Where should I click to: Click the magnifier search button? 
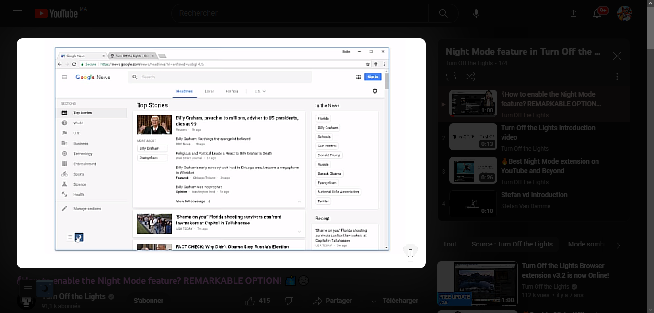(x=444, y=13)
